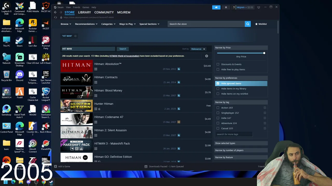Open the Hitman: Blood Money result
Screen dimensions: 332x186
point(136,92)
